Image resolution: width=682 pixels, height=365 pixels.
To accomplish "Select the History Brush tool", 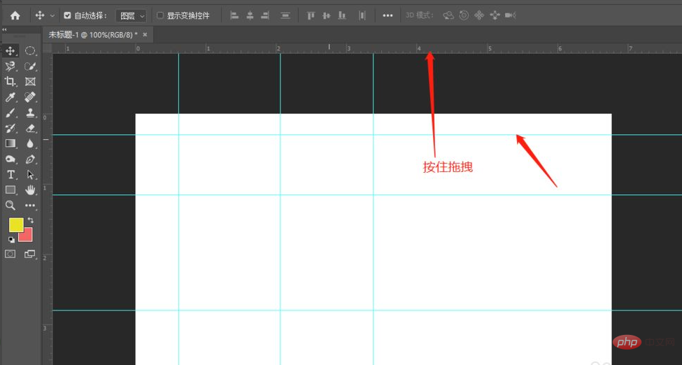I will 10,128.
